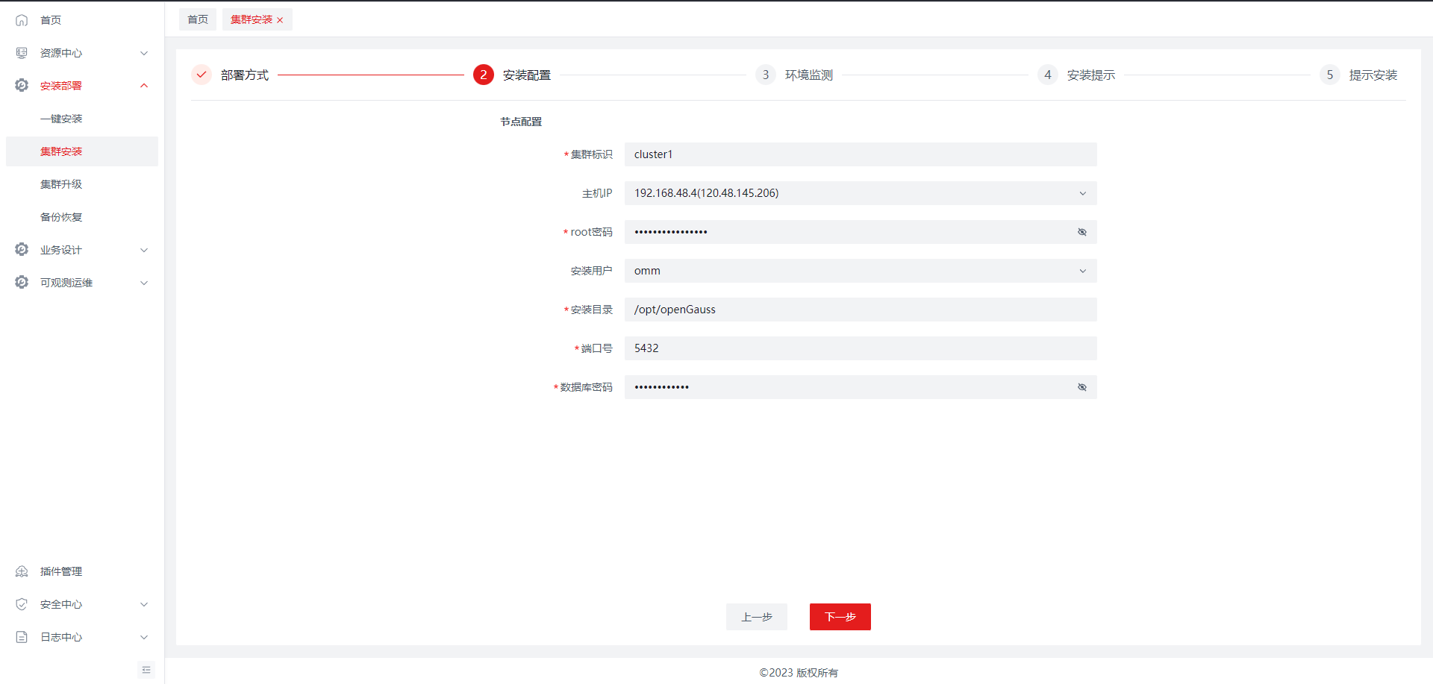Click the 业务设计 gear icon
The height and width of the screenshot is (684, 1433).
pyautogui.click(x=22, y=250)
